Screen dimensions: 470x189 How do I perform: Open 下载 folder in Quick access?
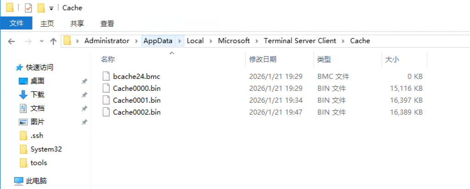click(x=37, y=95)
